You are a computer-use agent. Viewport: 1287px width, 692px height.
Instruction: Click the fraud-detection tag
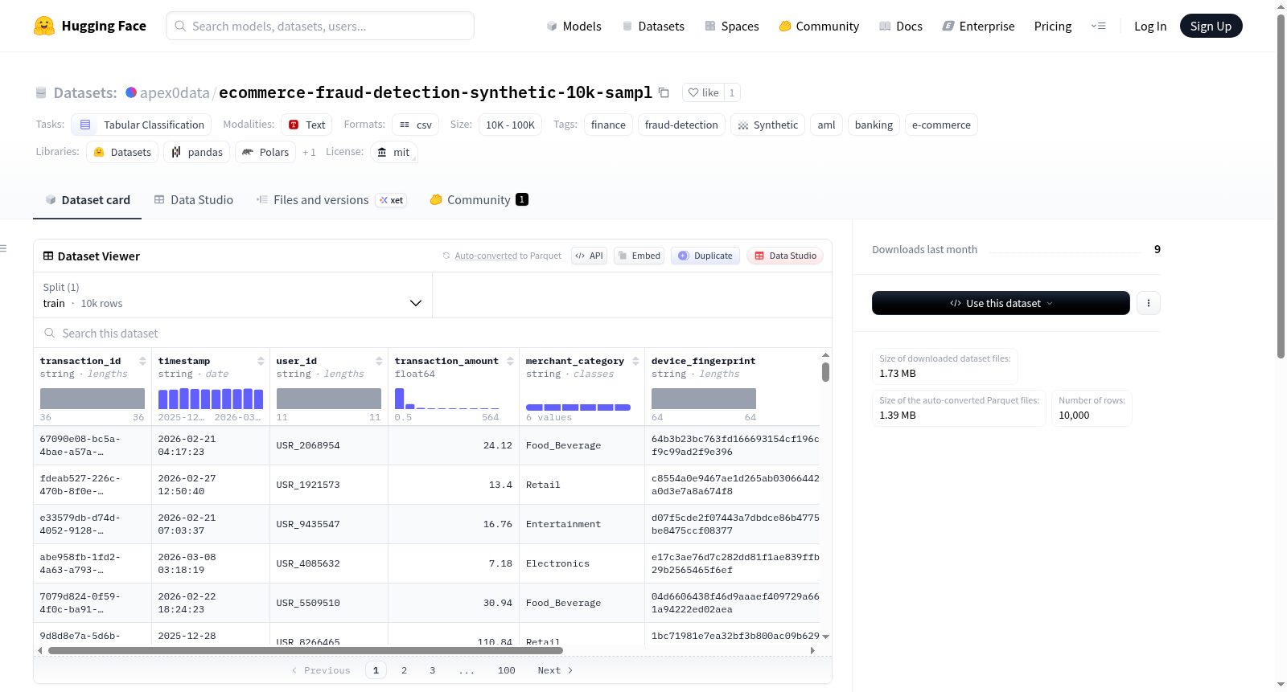point(681,125)
